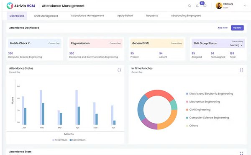Click the Akrivia HCM logo icon
251x155 pixels.
tap(10, 6)
